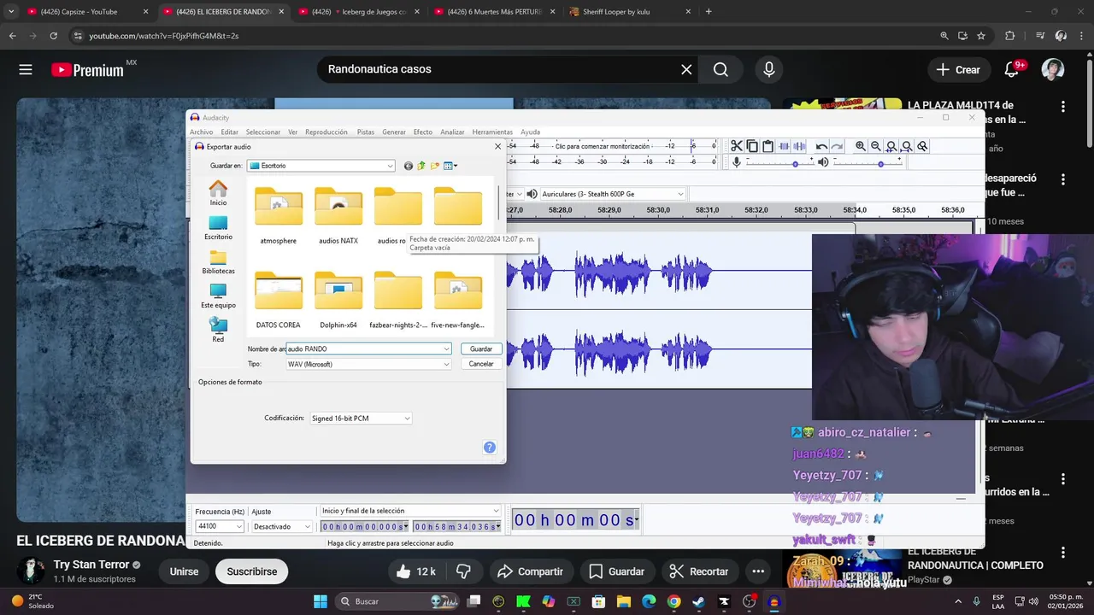Open the Efecto menu in Audacity
1094x615 pixels.
tap(423, 132)
